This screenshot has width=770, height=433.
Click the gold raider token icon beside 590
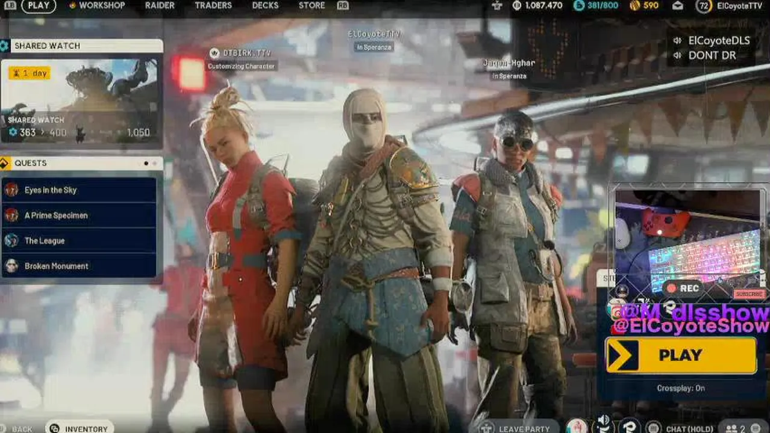click(x=634, y=5)
